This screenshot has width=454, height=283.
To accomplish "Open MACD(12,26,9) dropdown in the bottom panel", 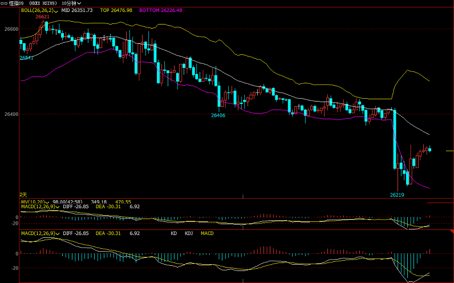I will pyautogui.click(x=39, y=233).
